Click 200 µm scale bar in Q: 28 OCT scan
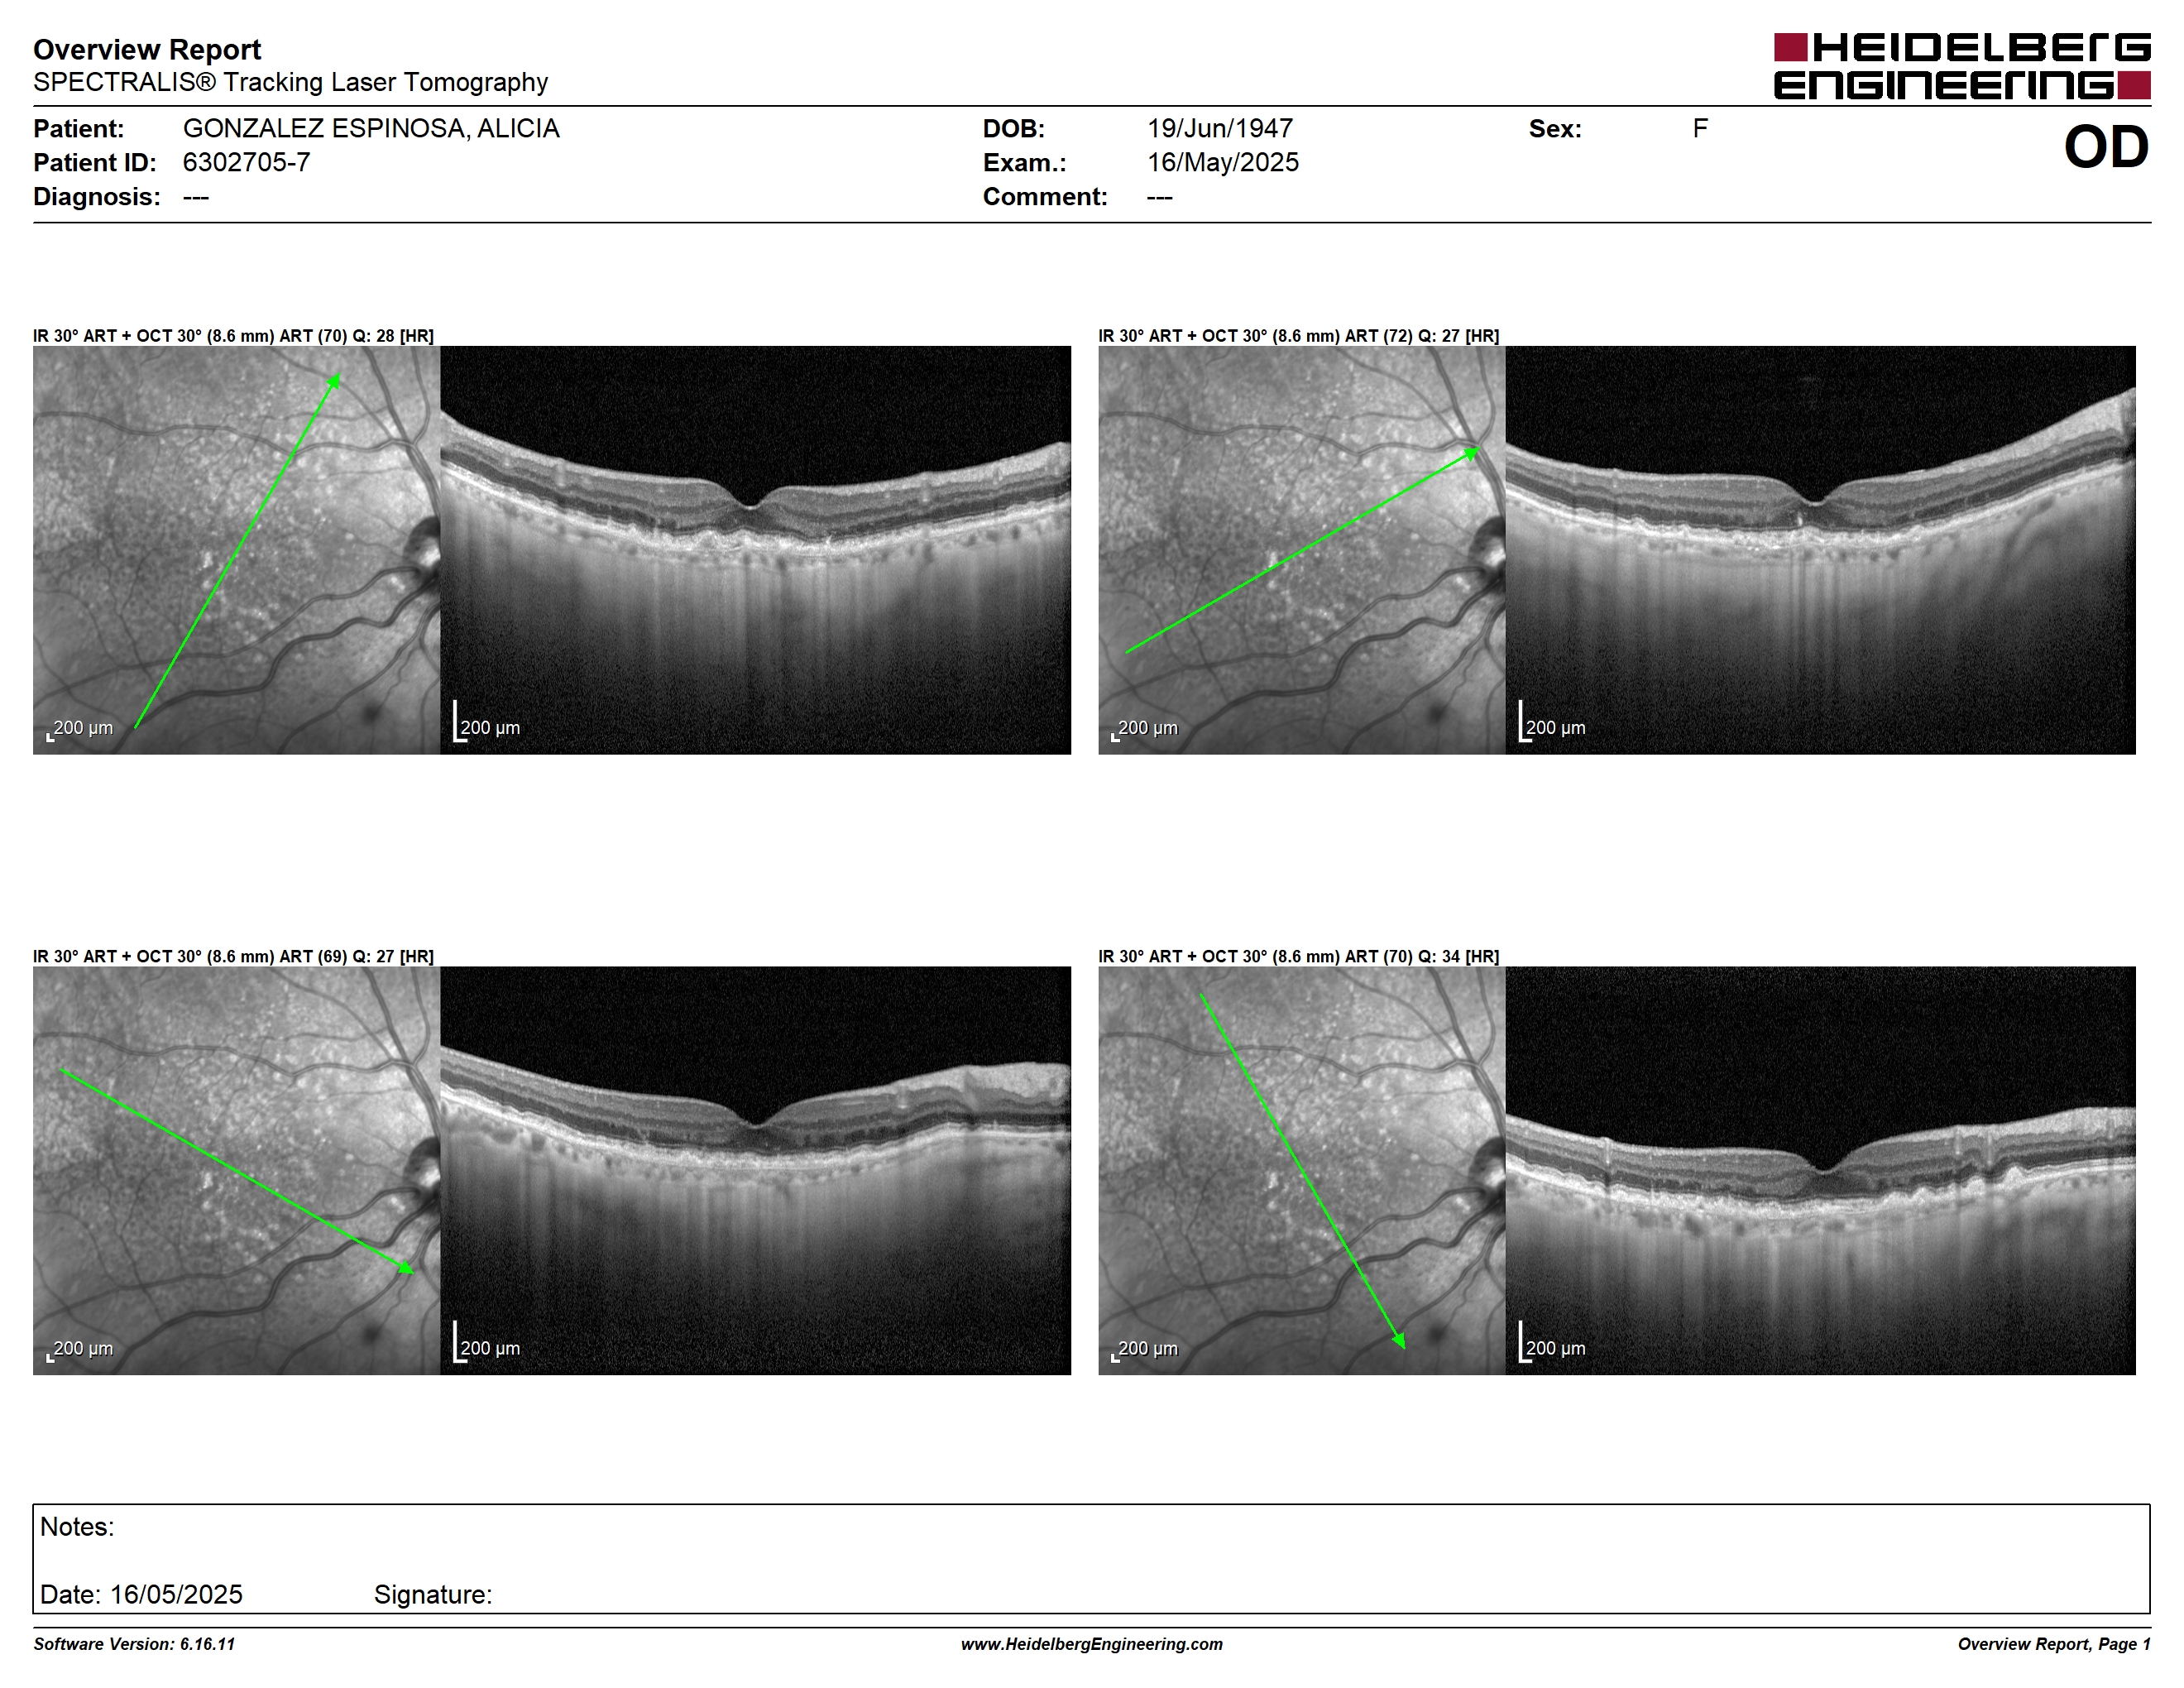 pyautogui.click(x=487, y=722)
